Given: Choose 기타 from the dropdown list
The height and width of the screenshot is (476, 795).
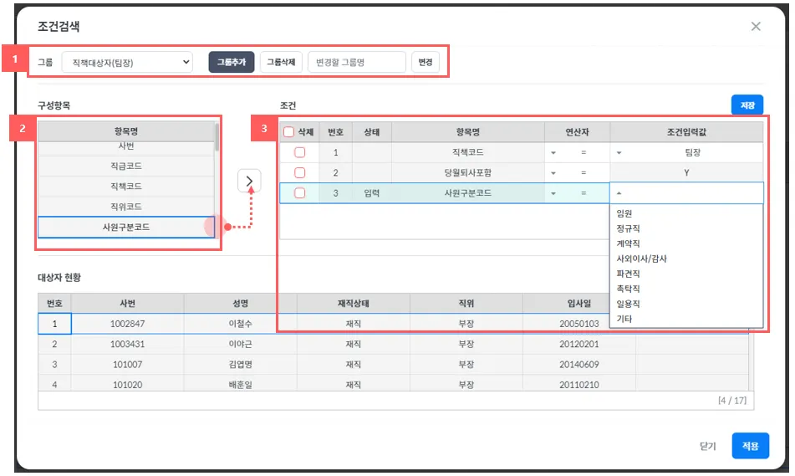Looking at the screenshot, I should pos(624,319).
